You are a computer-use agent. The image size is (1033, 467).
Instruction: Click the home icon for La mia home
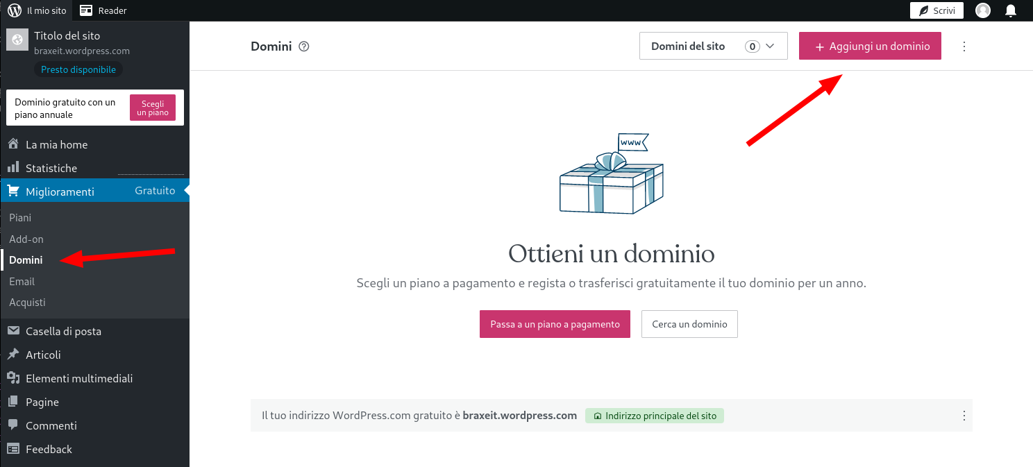pyautogui.click(x=13, y=144)
